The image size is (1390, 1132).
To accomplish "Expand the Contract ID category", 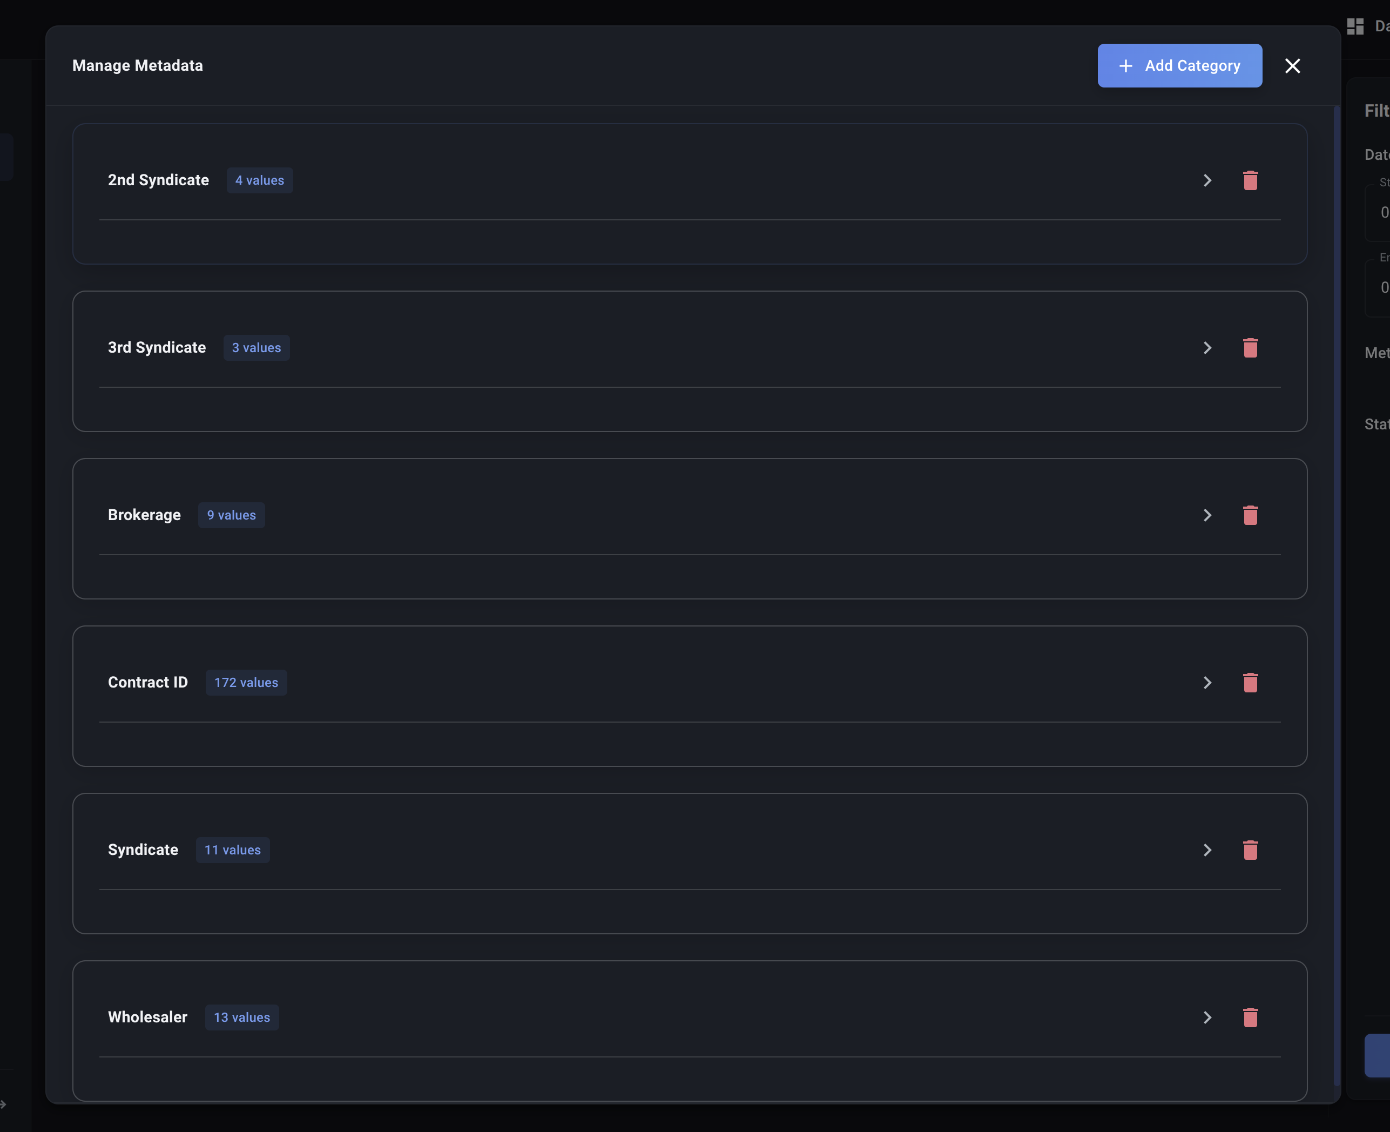I will click(1207, 683).
